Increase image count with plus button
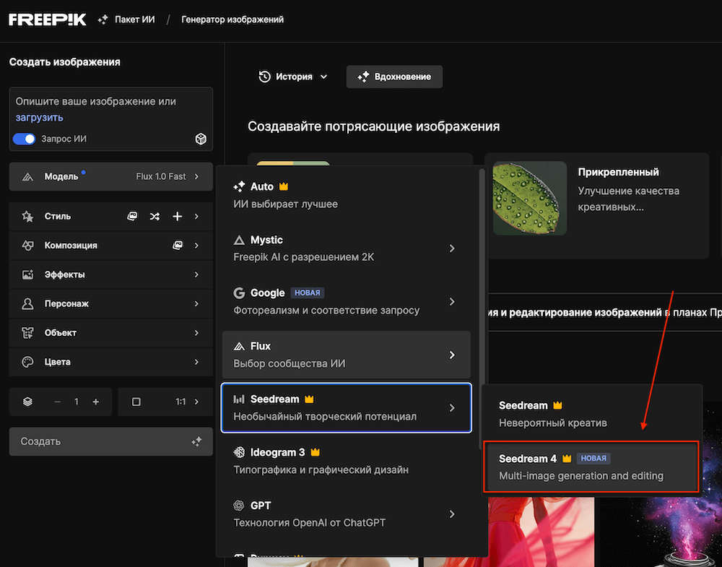722x567 pixels. 96,402
